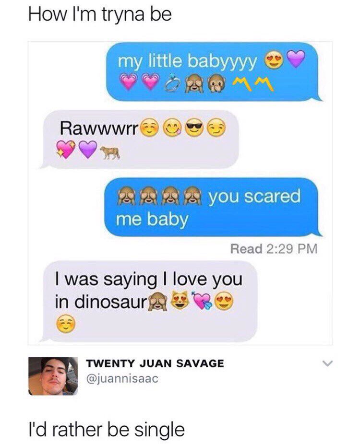Select the TWENTY JUAN SAVAGE display name
This screenshot has width=360, height=444.
[x=155, y=363]
